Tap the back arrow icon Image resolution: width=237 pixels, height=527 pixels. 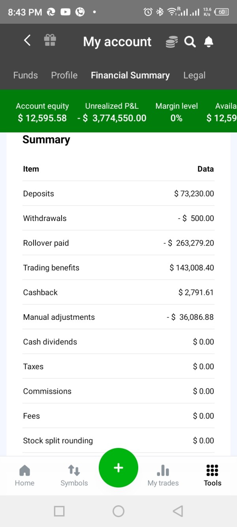[x=27, y=40]
